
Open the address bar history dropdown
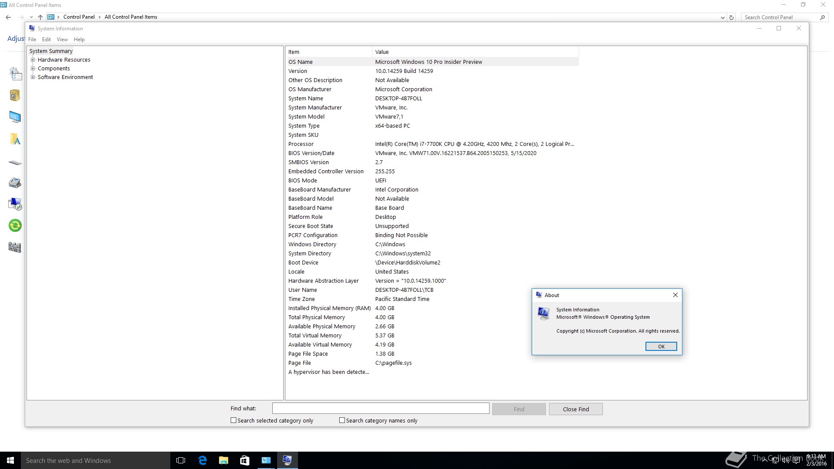[722, 18]
